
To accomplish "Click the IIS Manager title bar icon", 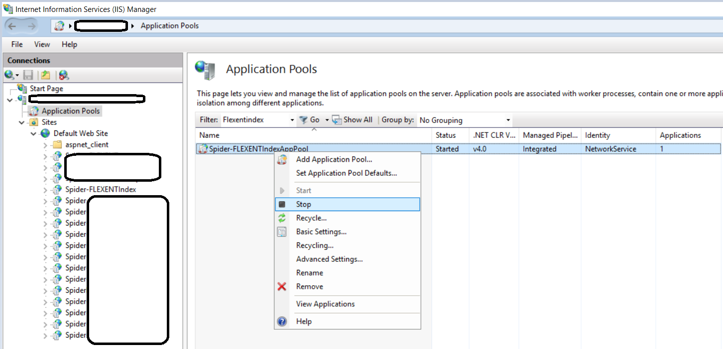I will (8, 9).
